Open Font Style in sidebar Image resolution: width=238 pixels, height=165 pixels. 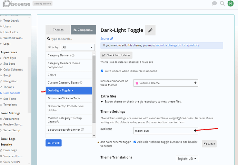coord(10,58)
